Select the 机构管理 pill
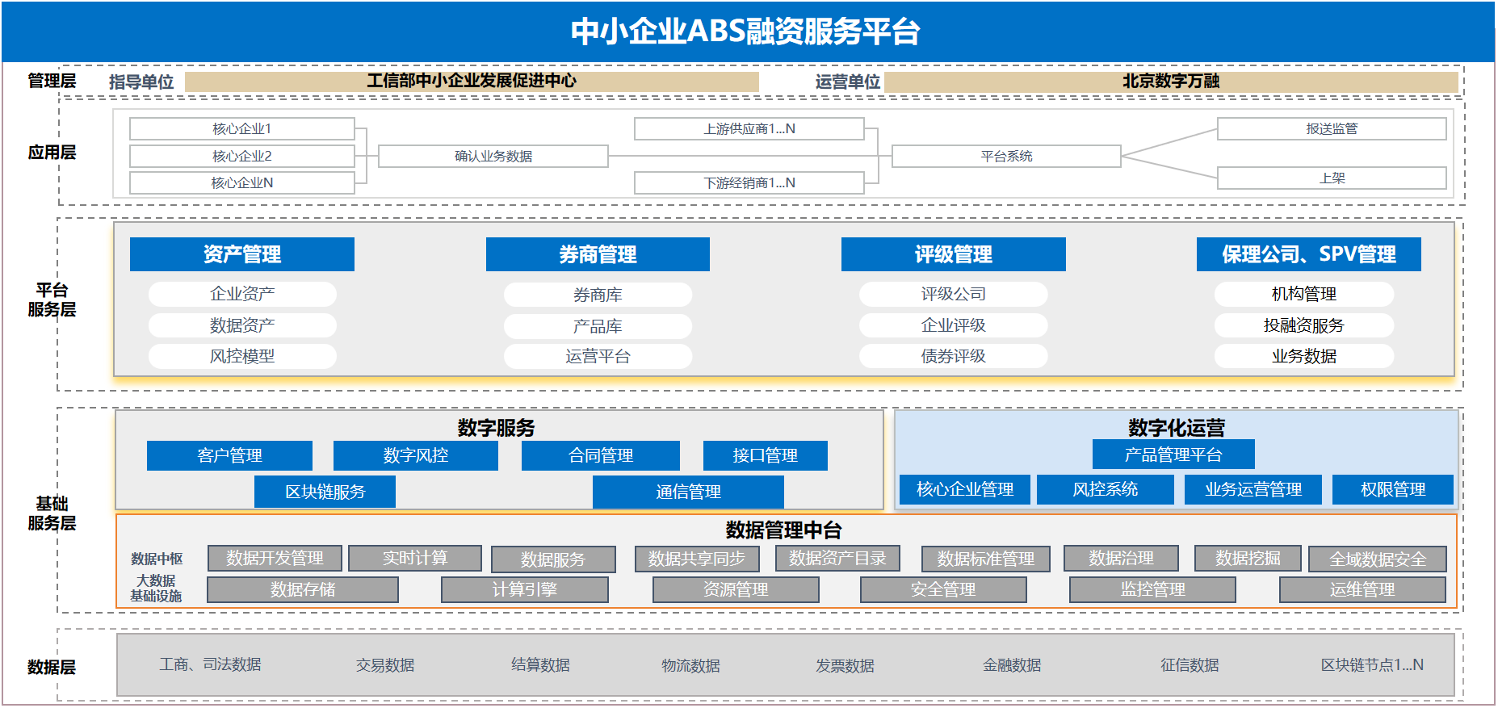The height and width of the screenshot is (708, 1498). (1304, 294)
